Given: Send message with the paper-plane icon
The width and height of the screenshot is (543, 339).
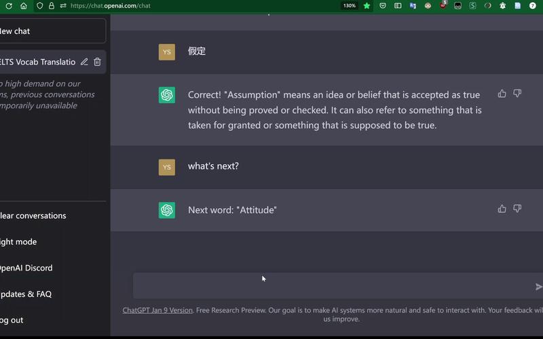Looking at the screenshot, I should click(538, 287).
